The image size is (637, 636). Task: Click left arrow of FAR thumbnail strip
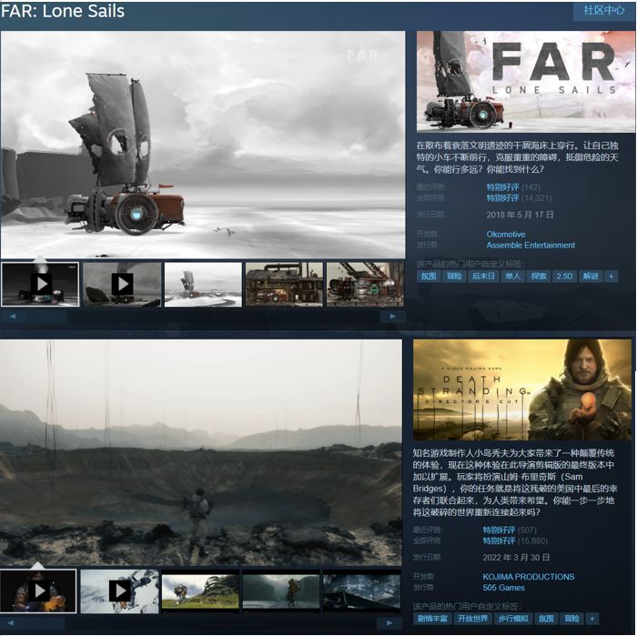[13, 317]
